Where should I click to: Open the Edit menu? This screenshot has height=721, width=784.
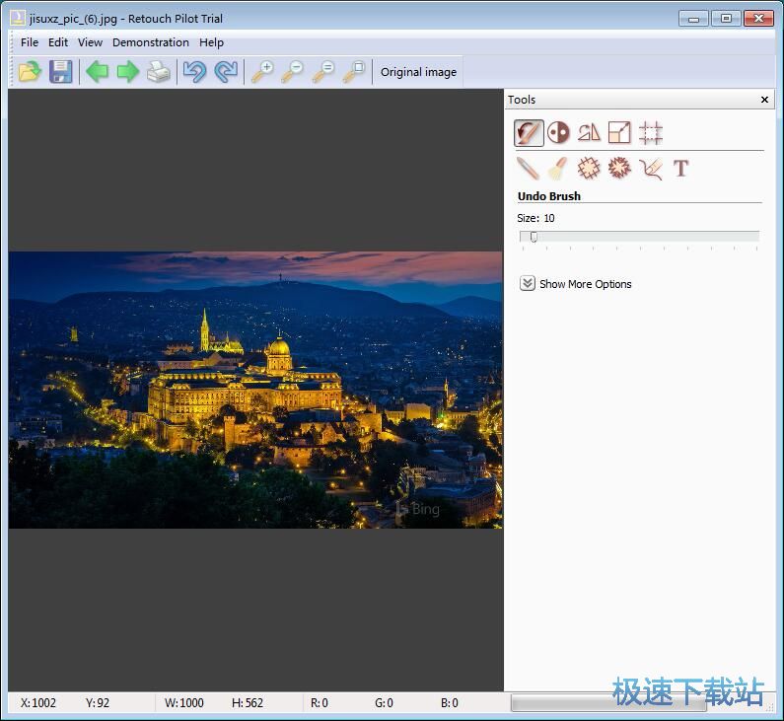pos(58,42)
